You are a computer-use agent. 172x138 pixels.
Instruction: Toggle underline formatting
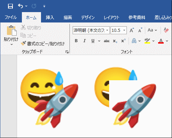[x=93, y=41]
